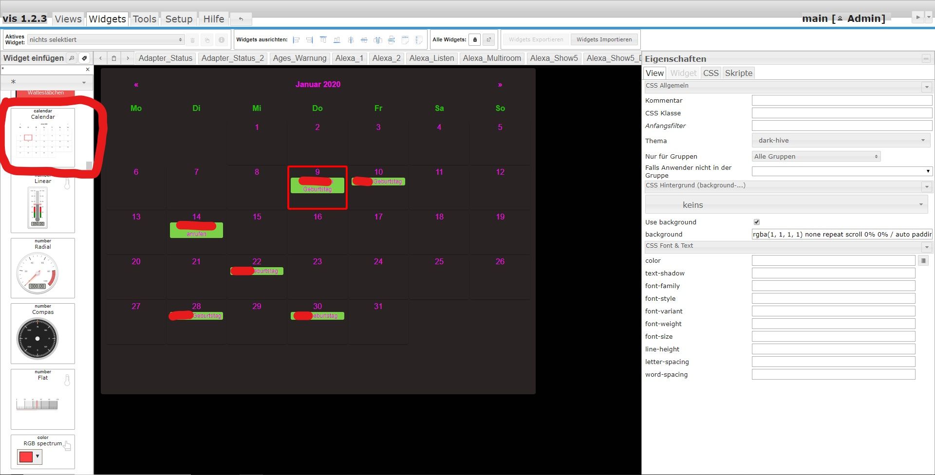The width and height of the screenshot is (935, 475).
Task: Center selected widgets vertically icon
Action: pyautogui.click(x=351, y=40)
